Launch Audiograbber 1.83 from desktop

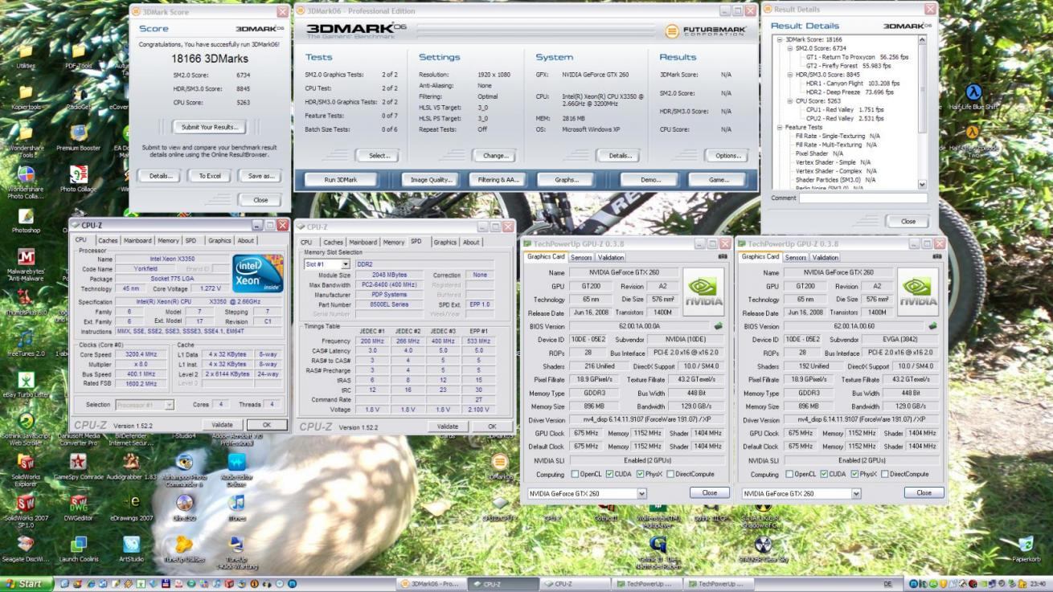(131, 467)
